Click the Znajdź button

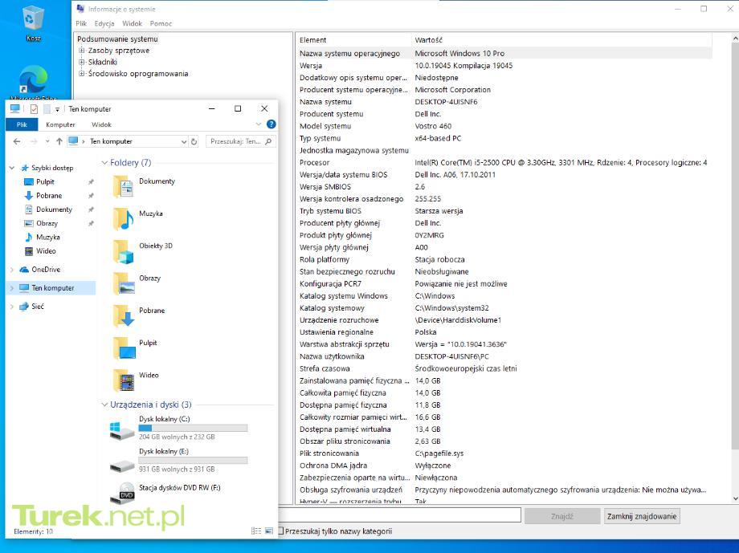(561, 516)
